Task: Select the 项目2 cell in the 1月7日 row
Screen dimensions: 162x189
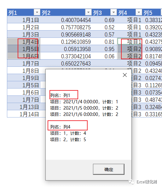Action: (130, 63)
